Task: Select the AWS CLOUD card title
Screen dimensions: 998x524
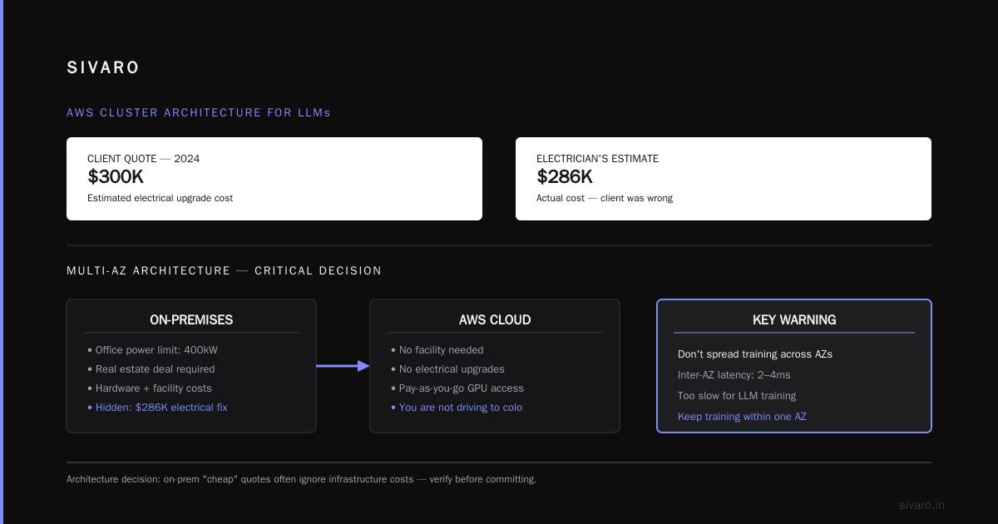Action: coord(495,319)
